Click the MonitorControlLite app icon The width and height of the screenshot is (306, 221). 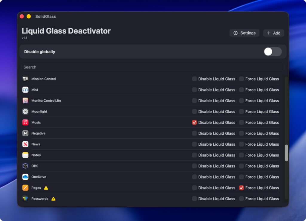tap(25, 101)
